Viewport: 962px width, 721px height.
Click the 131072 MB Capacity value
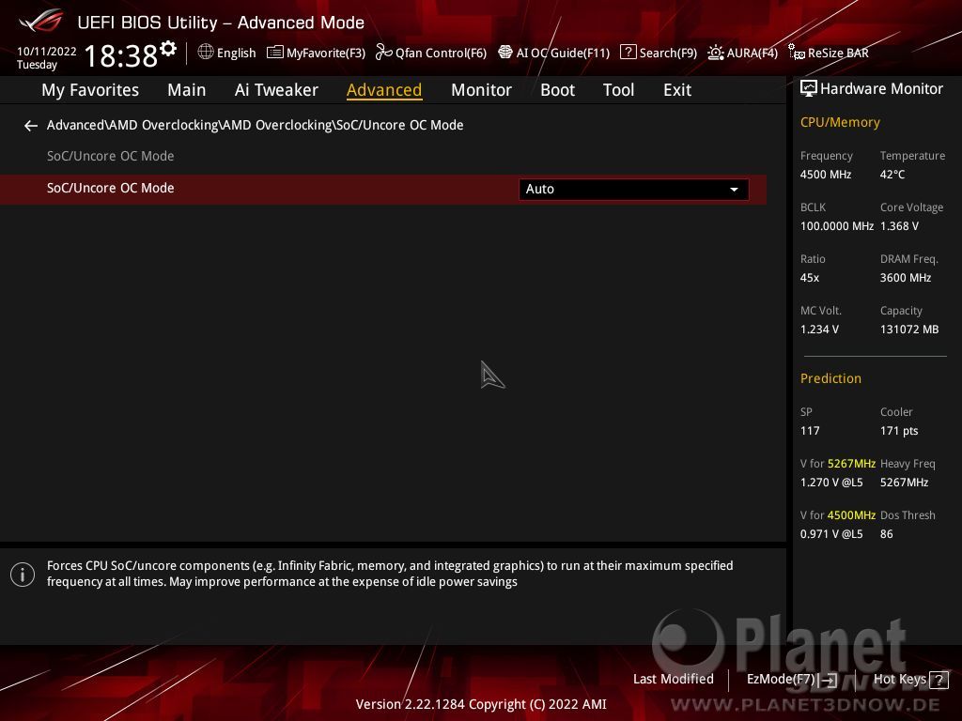point(909,330)
